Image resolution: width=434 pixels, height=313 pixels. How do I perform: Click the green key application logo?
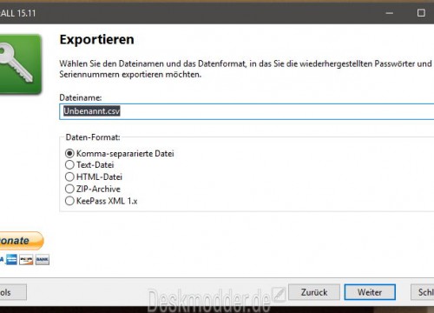coord(20,64)
